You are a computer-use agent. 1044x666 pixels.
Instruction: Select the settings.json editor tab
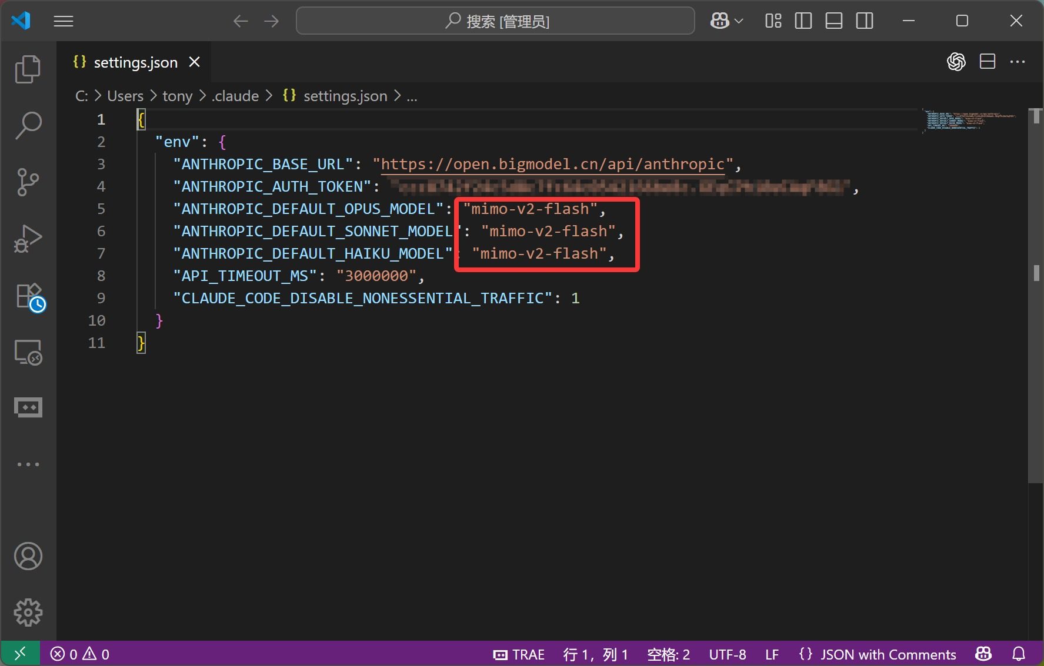click(x=135, y=62)
